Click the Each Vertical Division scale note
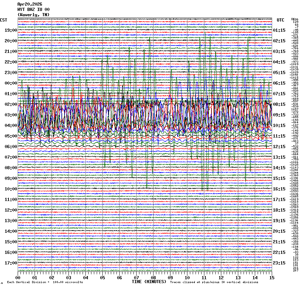This screenshot has height=287, width=300. 45,282
